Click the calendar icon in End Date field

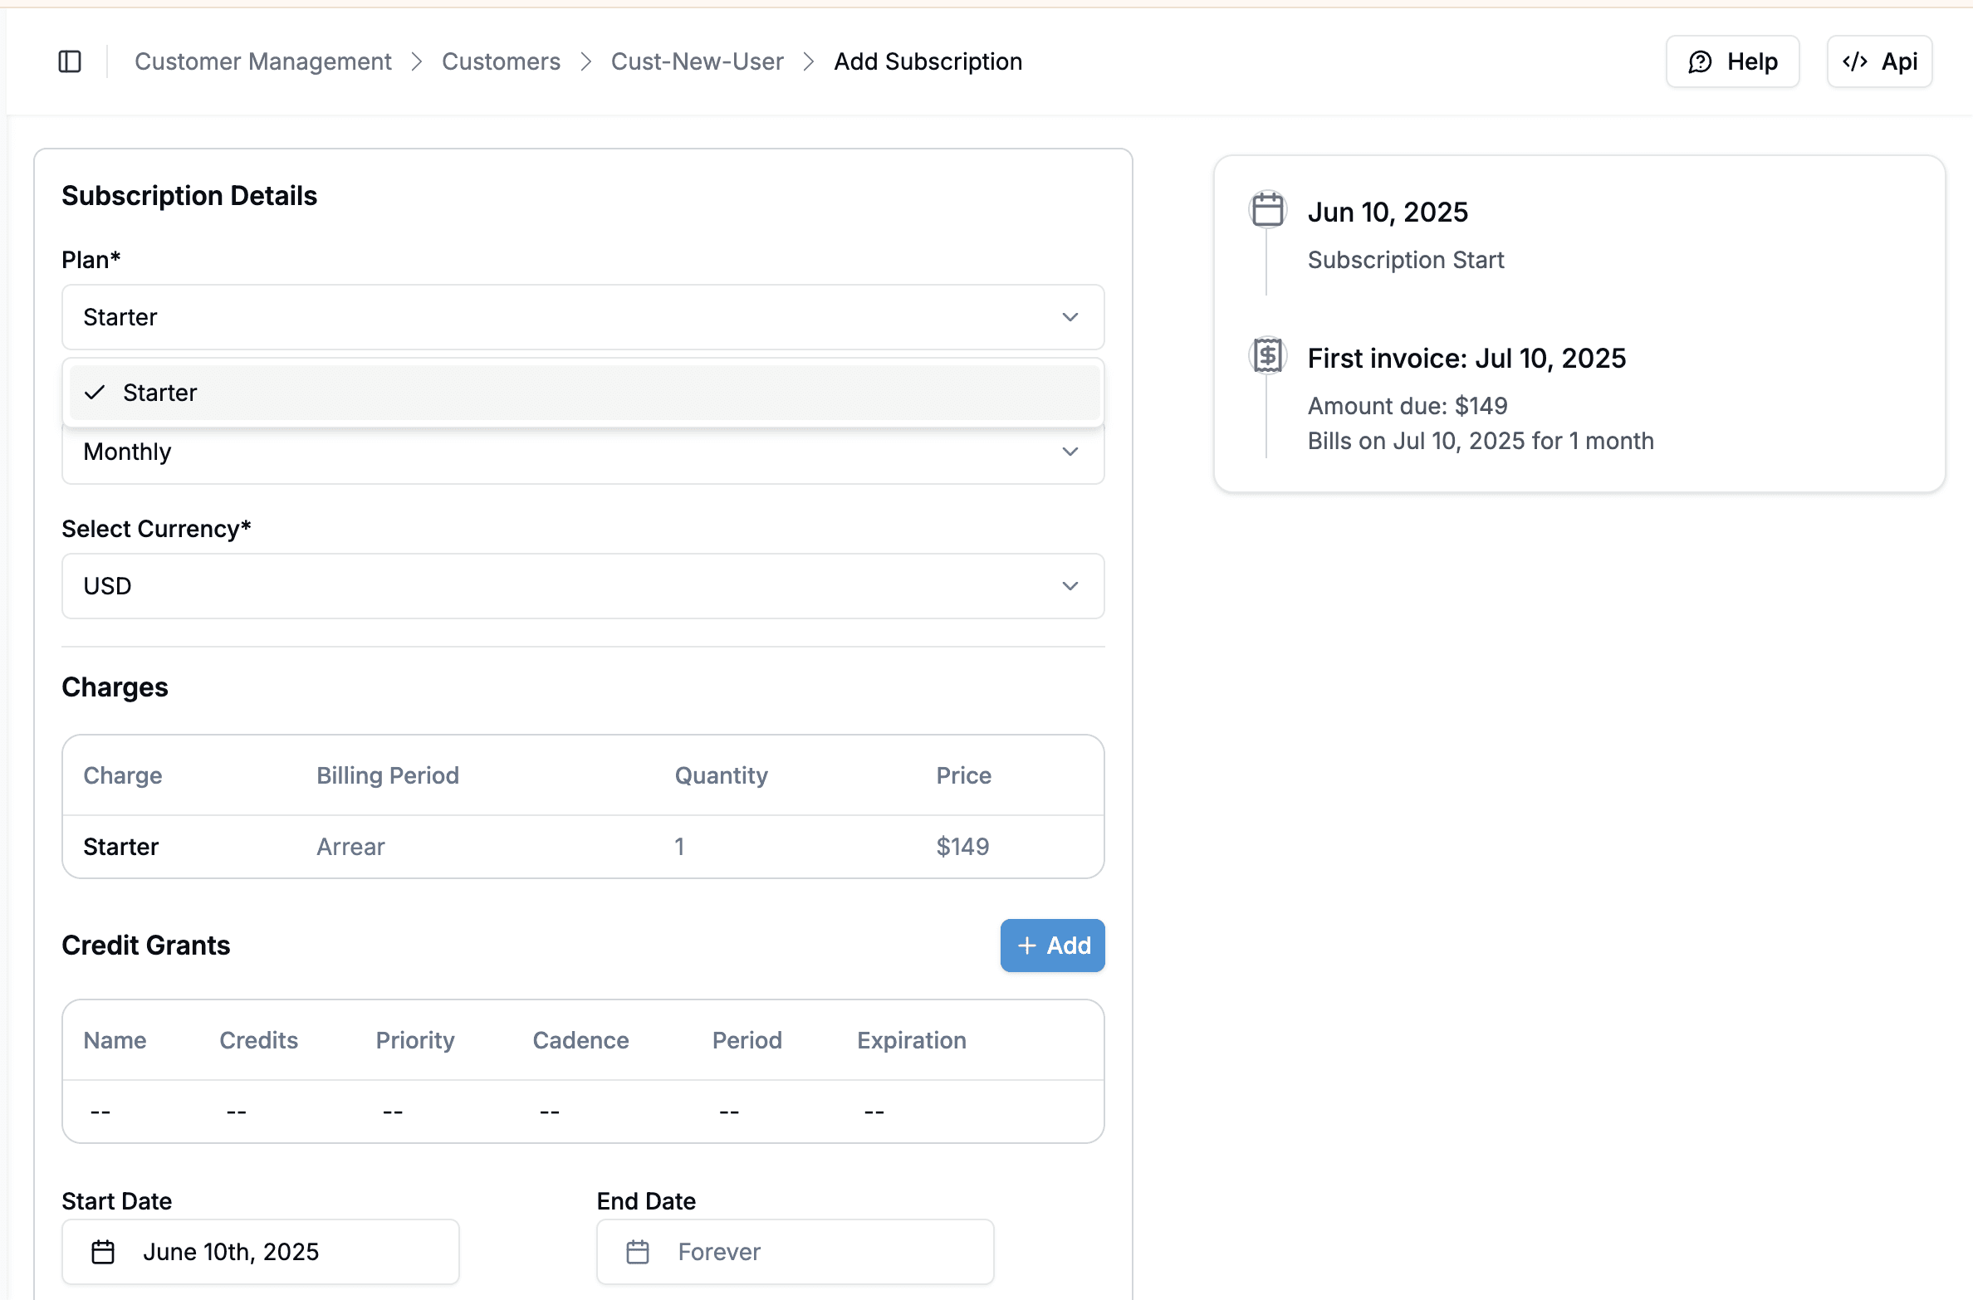638,1252
